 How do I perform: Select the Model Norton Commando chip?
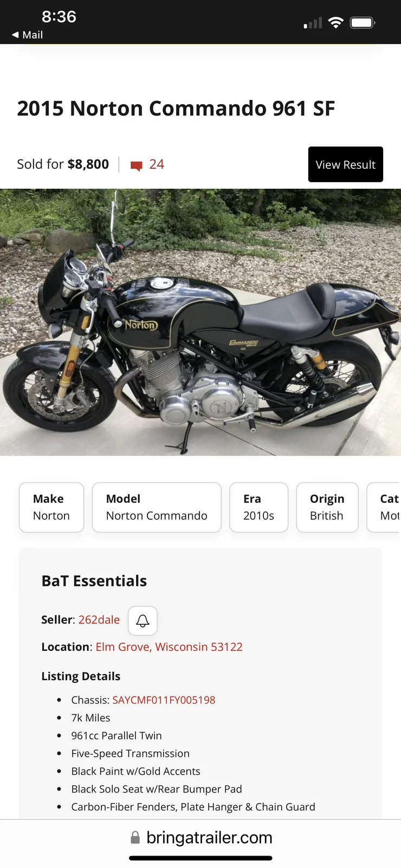pyautogui.click(x=157, y=507)
